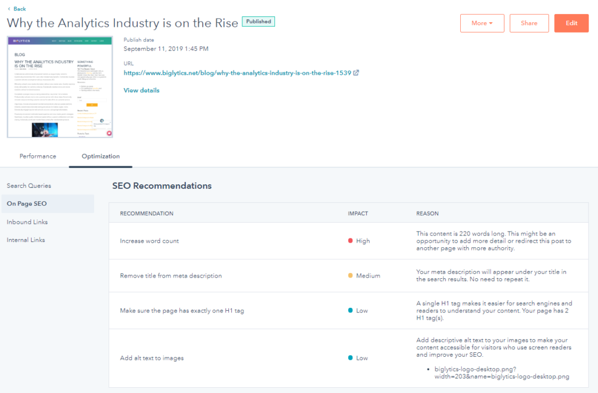Viewport: 598px width, 393px height.
Task: Click the Share button
Action: 529,23
